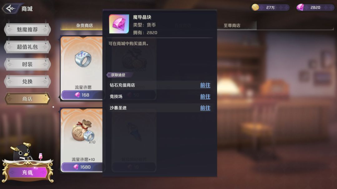
Task: Switch to the 至尊商店 tab
Action: pos(232,25)
